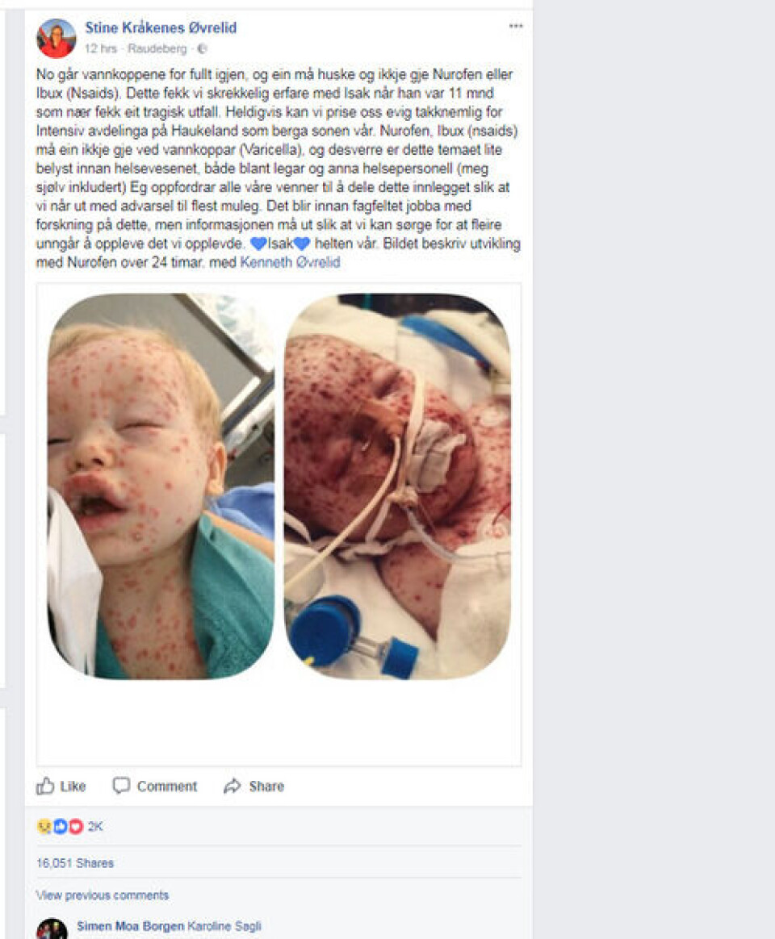Click the Share arrow icon

click(x=232, y=787)
